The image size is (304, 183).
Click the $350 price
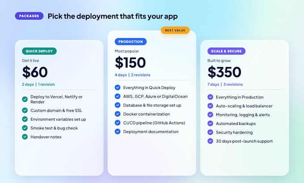point(224,72)
